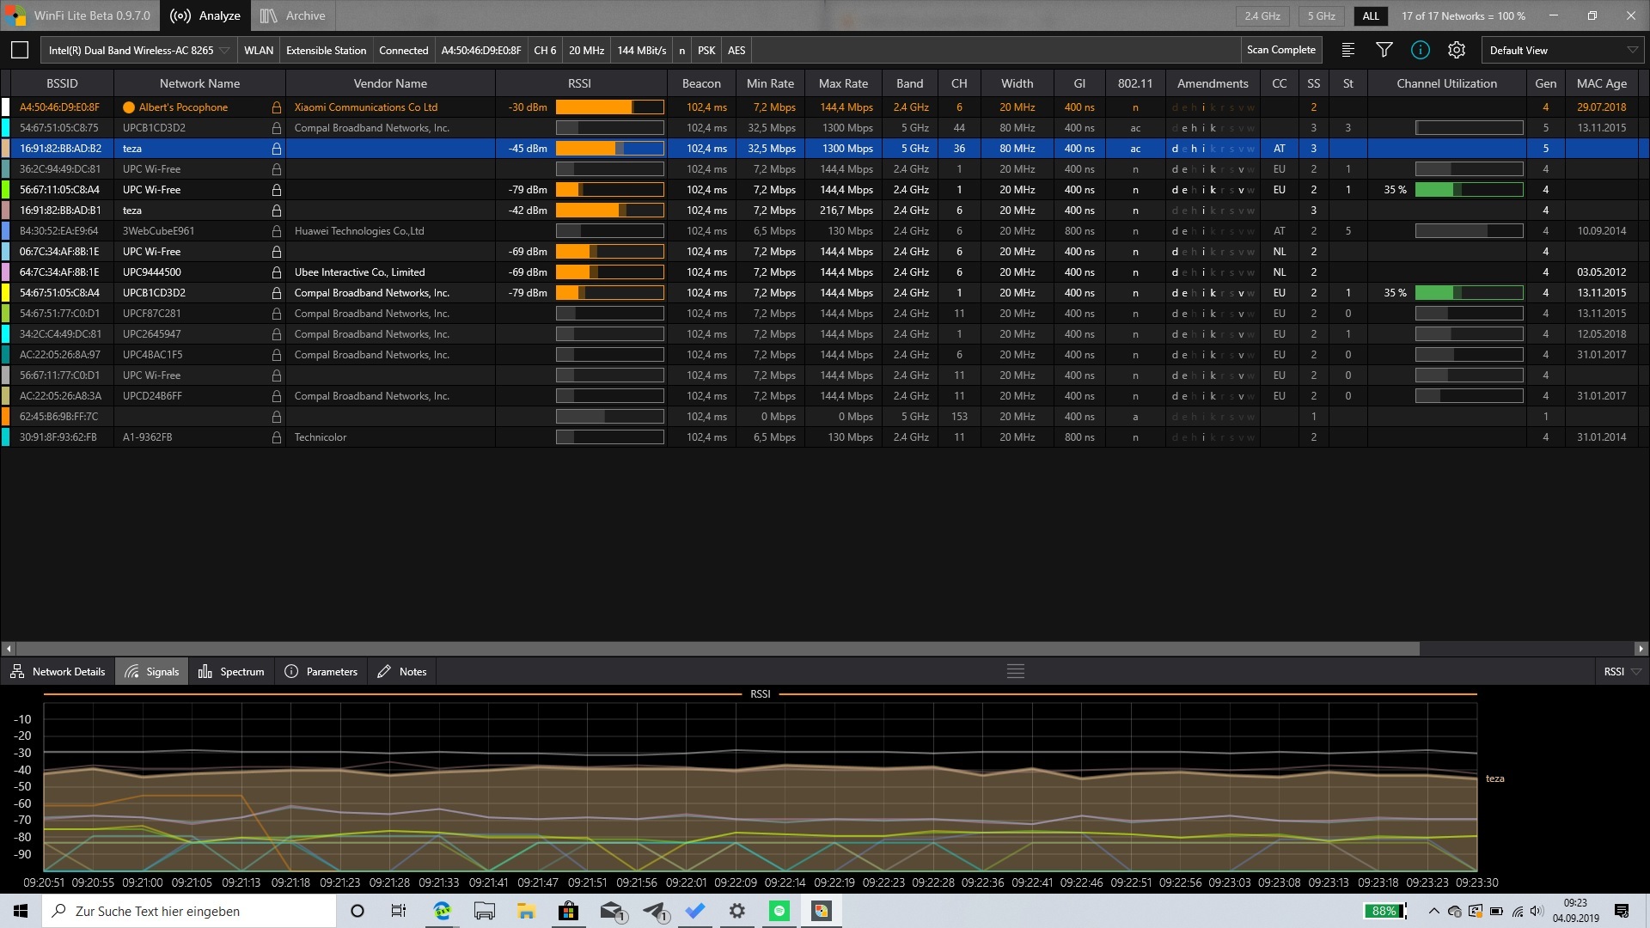Open Windows Start menu
Image resolution: width=1650 pixels, height=928 pixels.
[21, 911]
